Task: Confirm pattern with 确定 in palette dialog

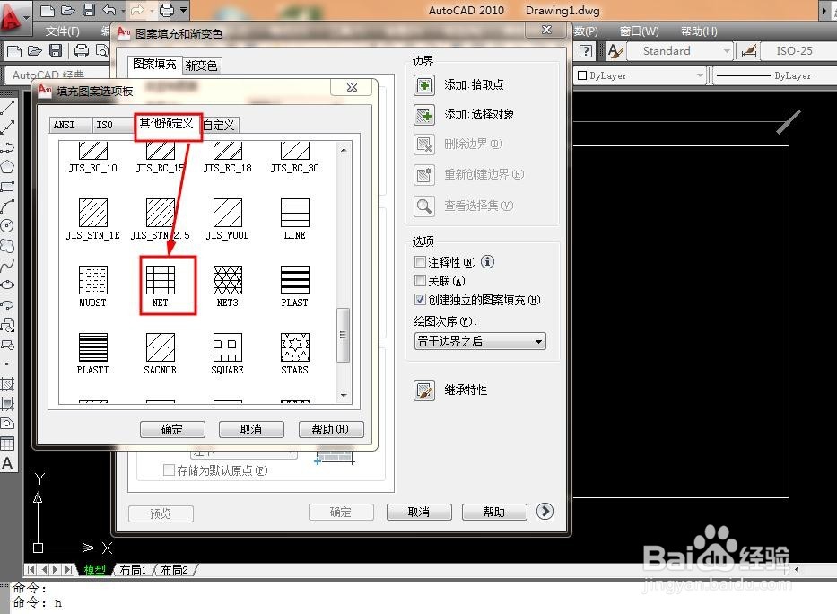Action: tap(172, 429)
